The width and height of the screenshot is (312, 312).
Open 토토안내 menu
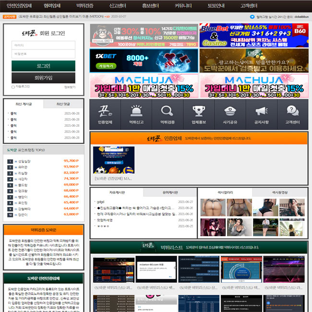coord(216,6)
